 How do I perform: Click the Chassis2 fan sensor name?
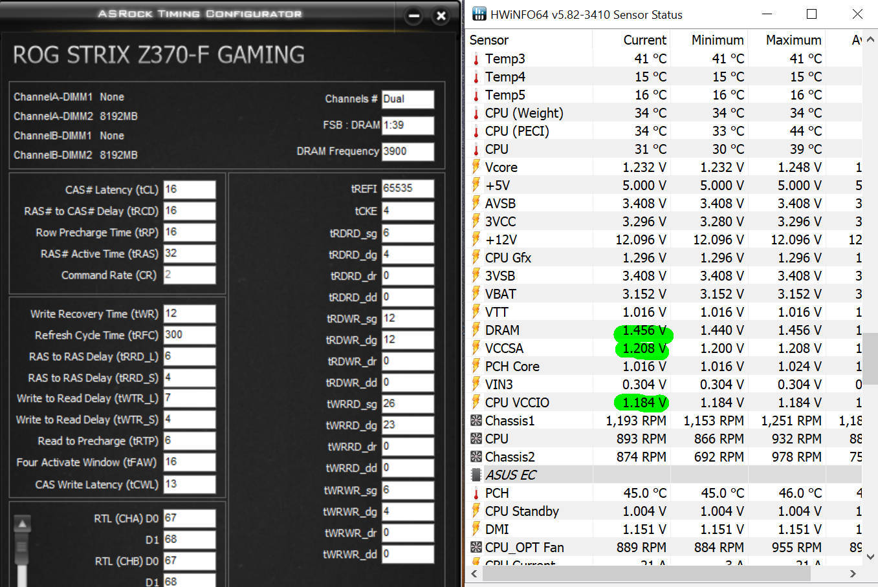pyautogui.click(x=510, y=457)
